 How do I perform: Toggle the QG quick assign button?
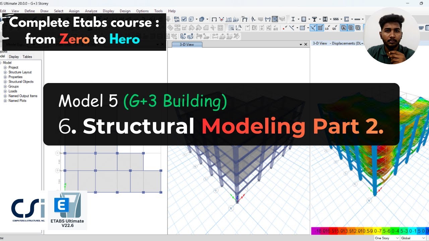coord(334,28)
